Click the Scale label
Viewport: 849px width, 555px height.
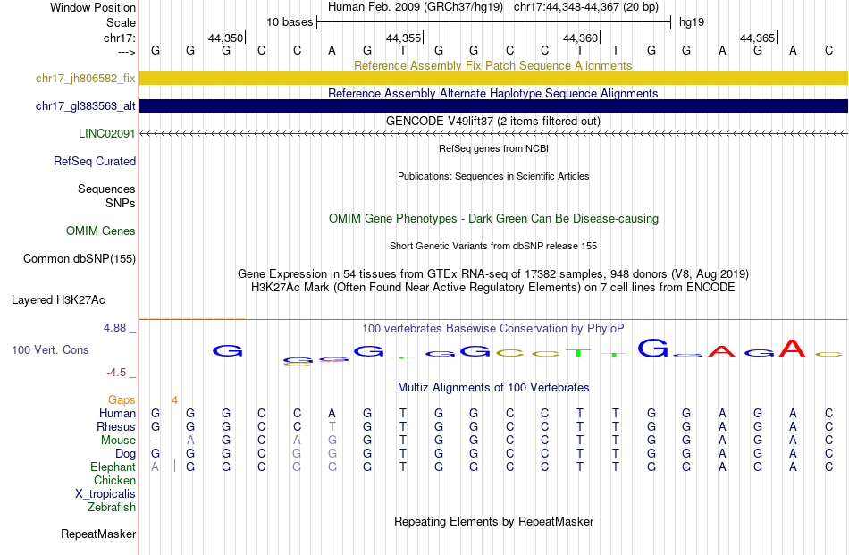[121, 22]
